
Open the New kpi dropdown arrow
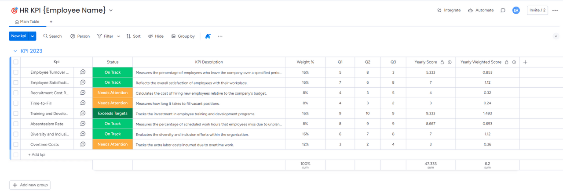33,36
